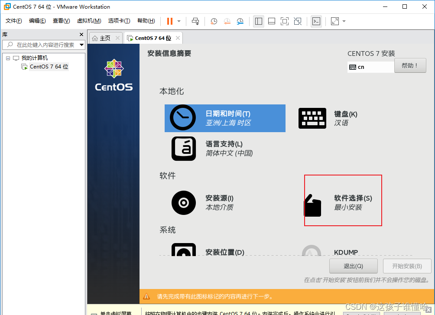Click the 帮助! button
This screenshot has height=315, width=435.
410,66
